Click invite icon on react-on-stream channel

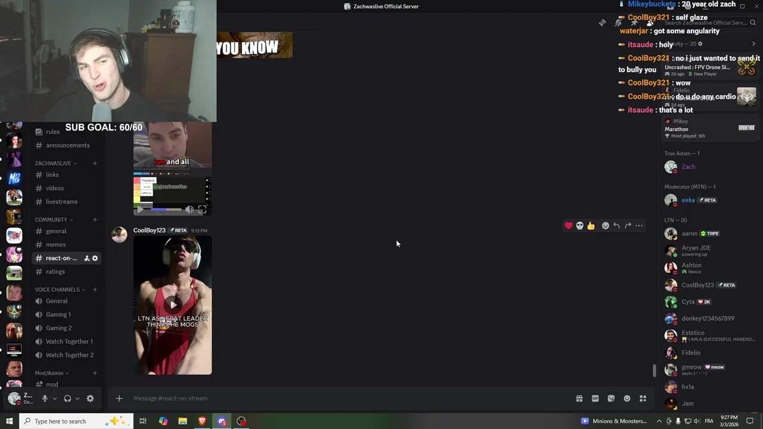pyautogui.click(x=86, y=258)
